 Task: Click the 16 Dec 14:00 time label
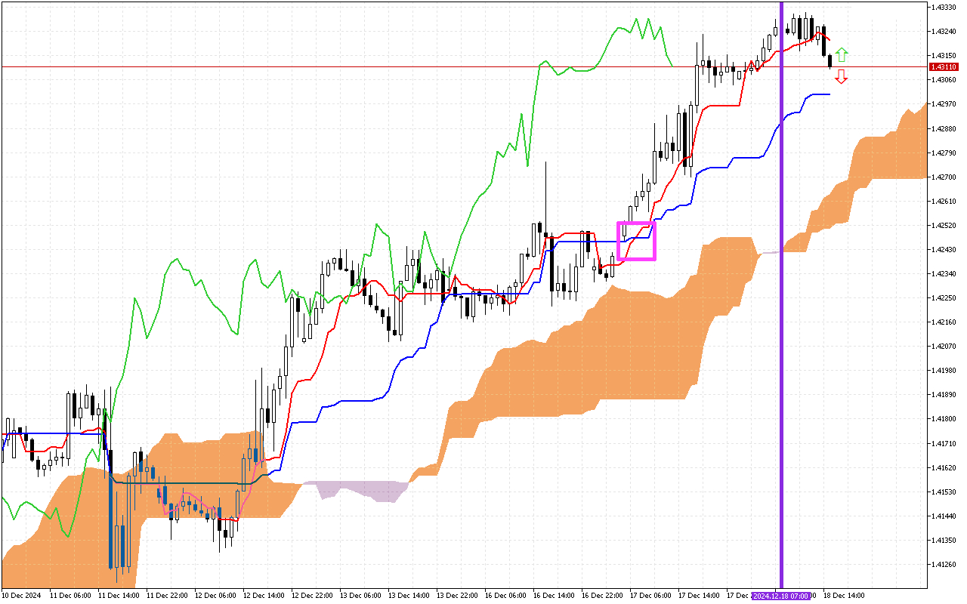[x=554, y=596]
